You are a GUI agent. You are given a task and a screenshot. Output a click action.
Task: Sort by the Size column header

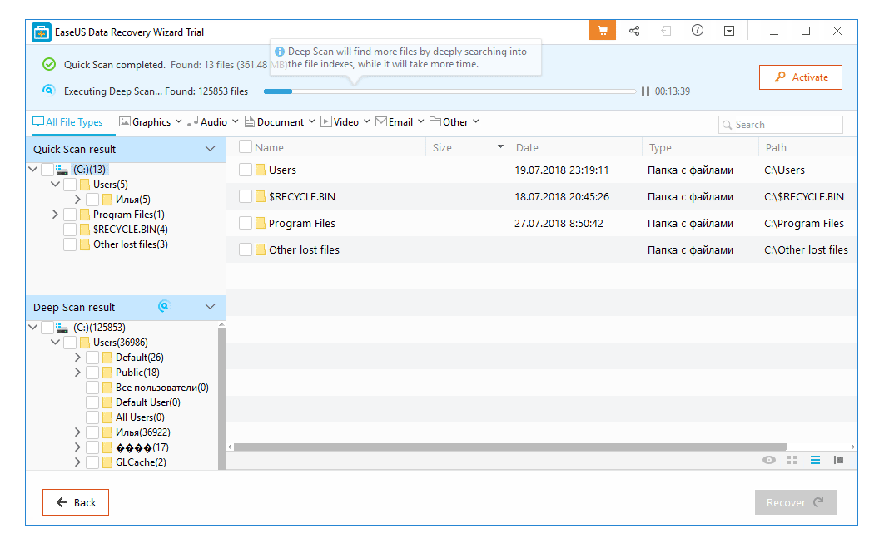(x=467, y=147)
